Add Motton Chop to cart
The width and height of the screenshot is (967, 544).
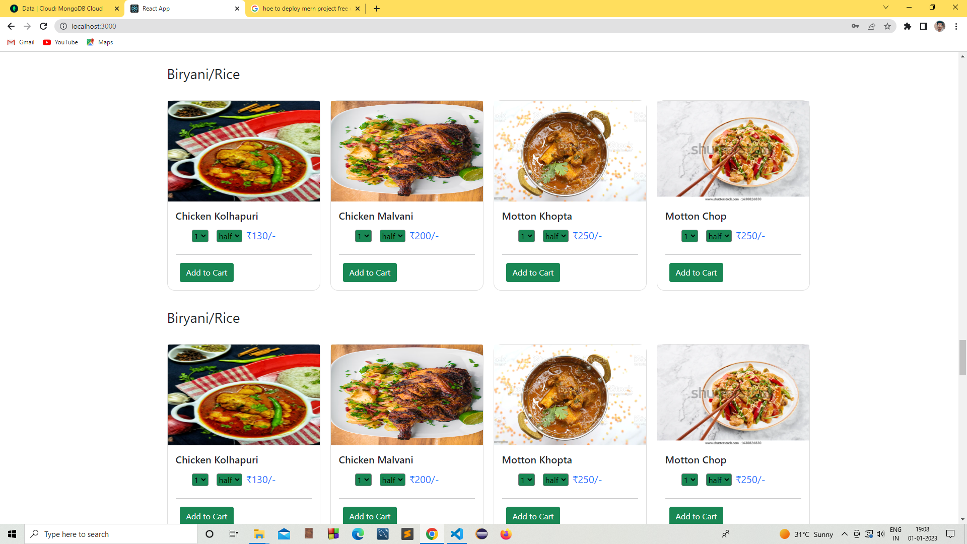point(696,272)
